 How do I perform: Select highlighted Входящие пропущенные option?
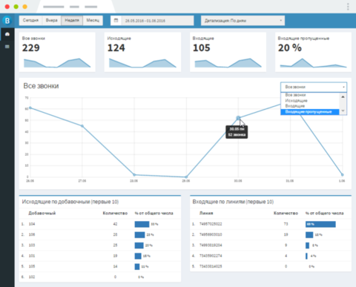click(310, 112)
